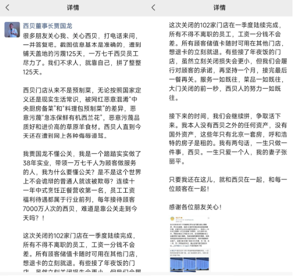Click the left page title 详情
Image resolution: width=293 pixels, height=276 pixels.
tap(73, 7)
